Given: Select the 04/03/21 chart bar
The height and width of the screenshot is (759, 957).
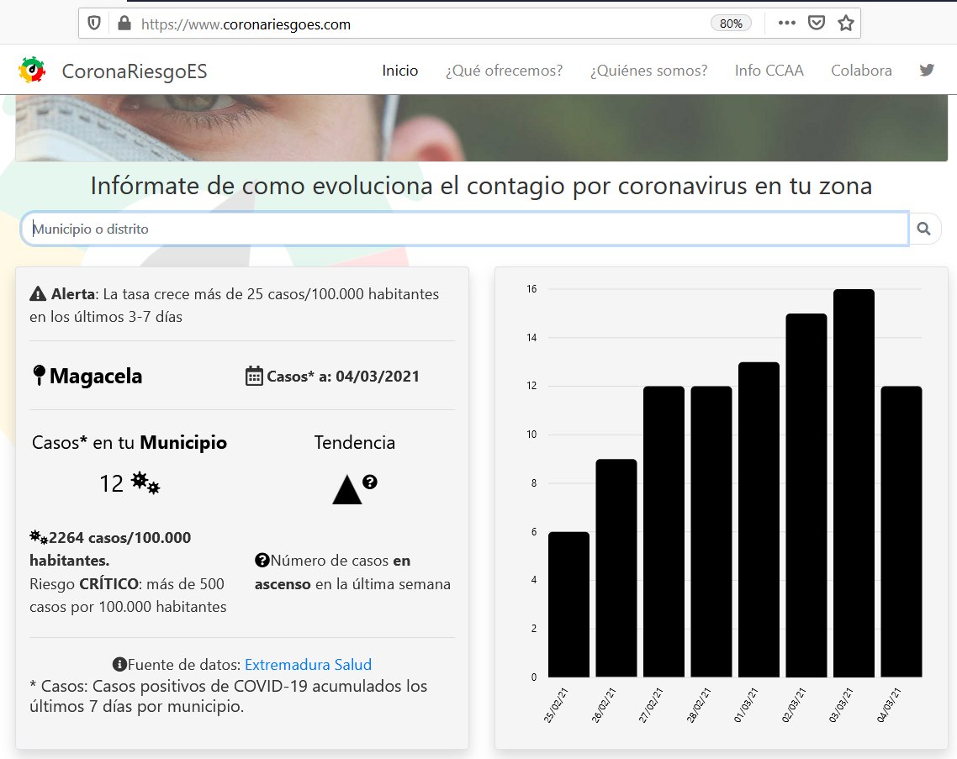Looking at the screenshot, I should tap(901, 532).
